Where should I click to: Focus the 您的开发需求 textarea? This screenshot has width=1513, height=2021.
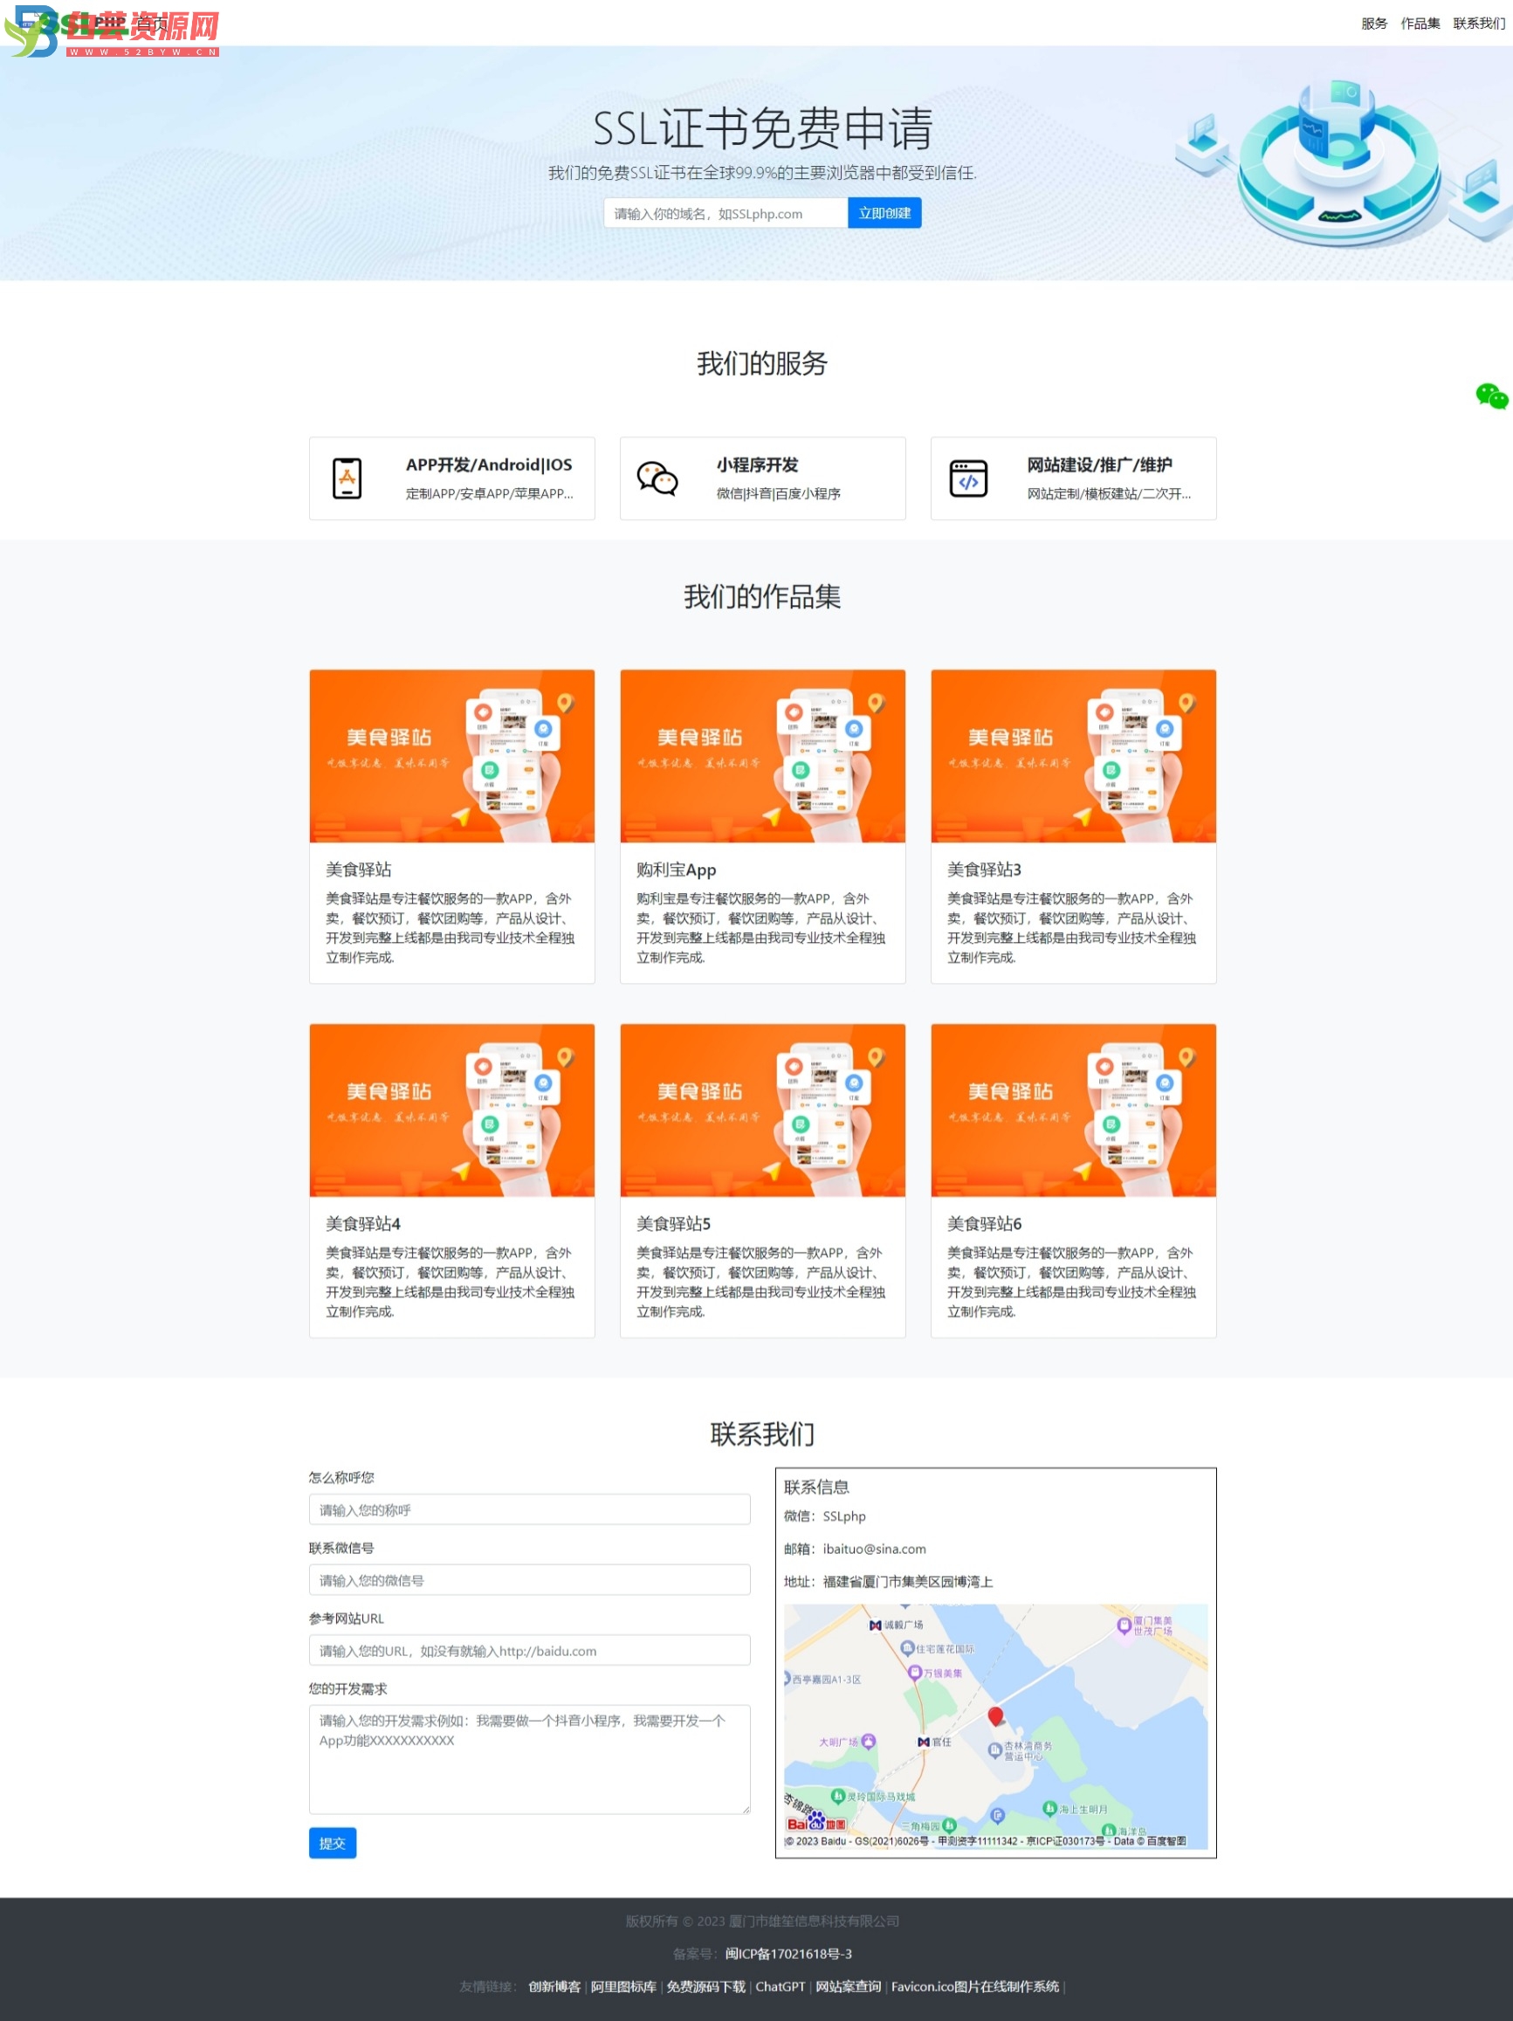tap(529, 1759)
